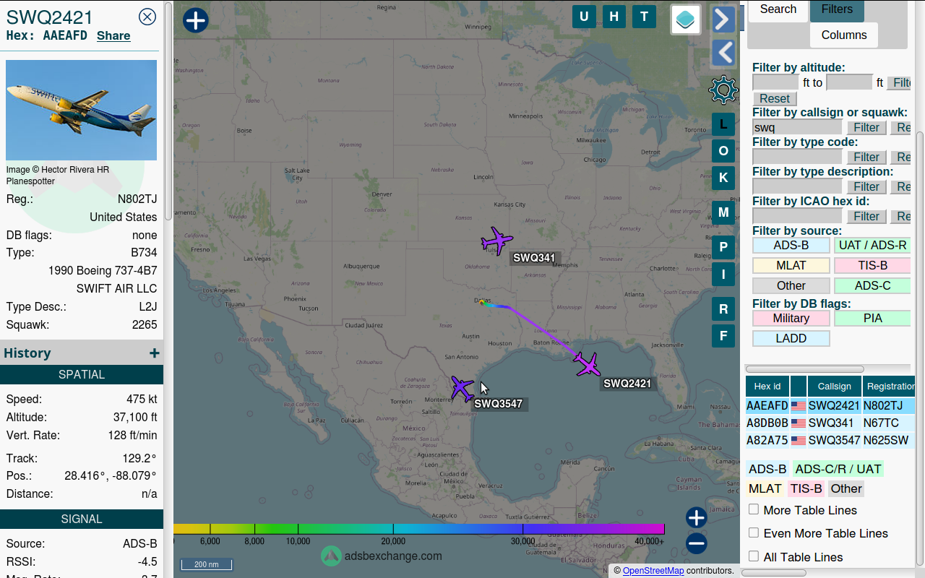The image size is (925, 578).
Task: Toggle the P map option button
Action: [723, 247]
